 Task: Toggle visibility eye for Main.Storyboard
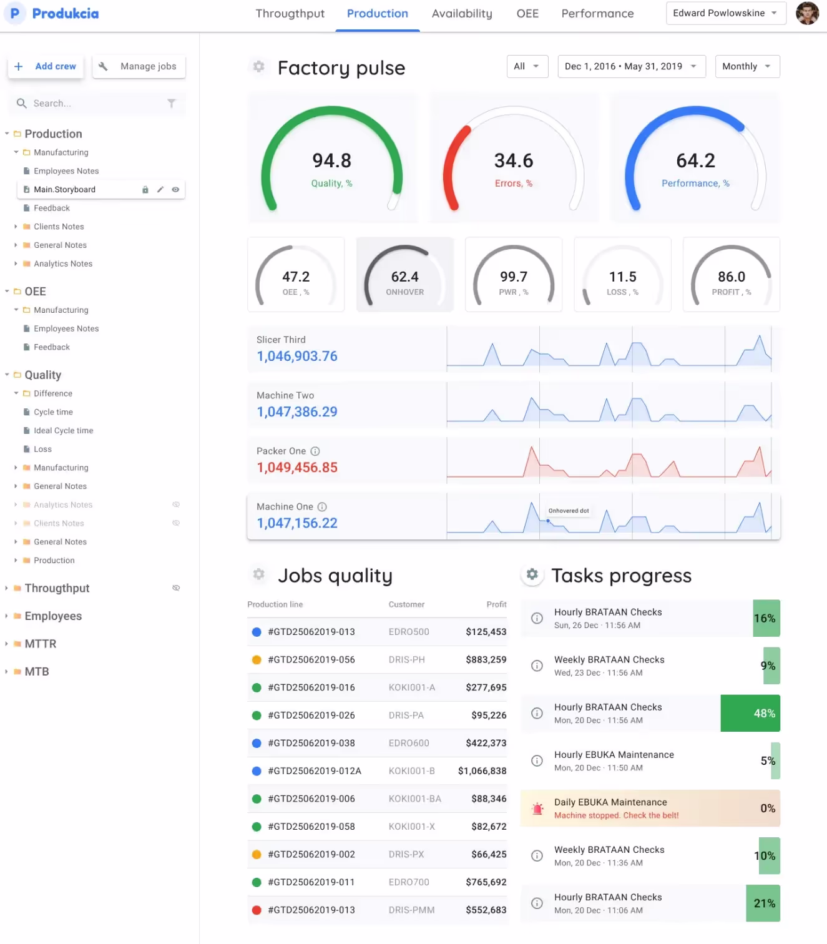pos(175,190)
